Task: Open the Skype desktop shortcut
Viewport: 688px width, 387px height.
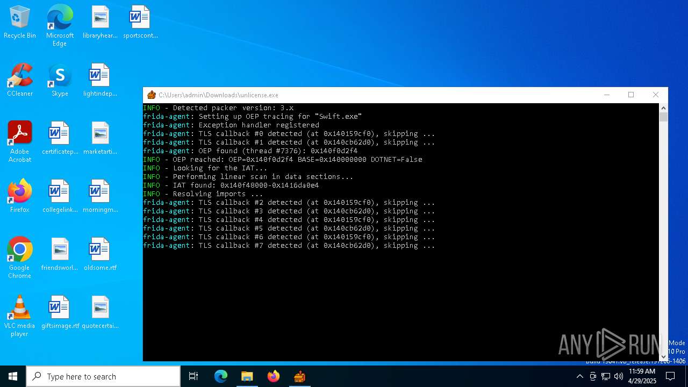Action: point(60,81)
